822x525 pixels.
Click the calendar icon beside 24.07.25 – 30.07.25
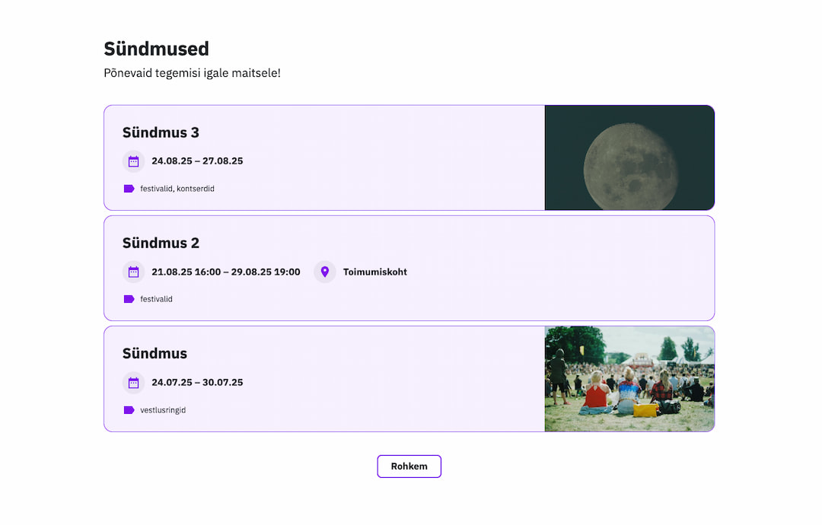(x=134, y=383)
